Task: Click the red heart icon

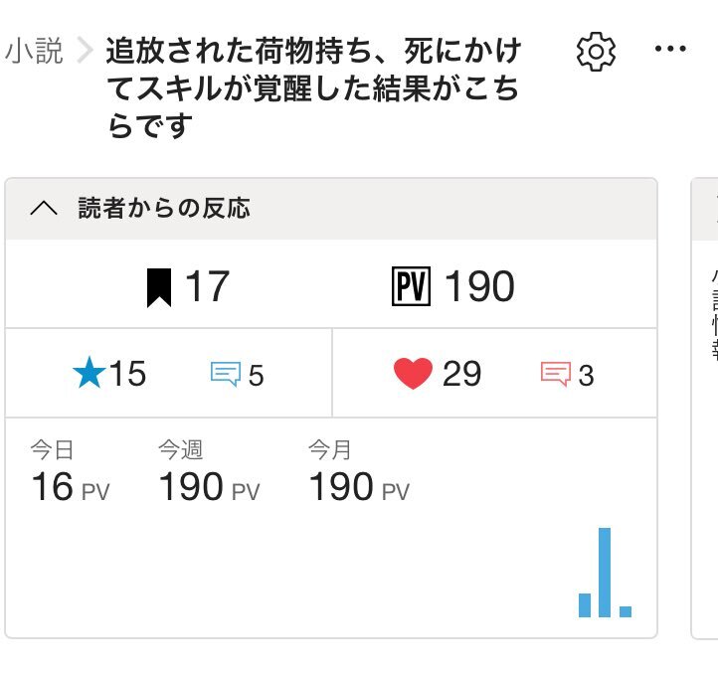Action: coord(413,373)
